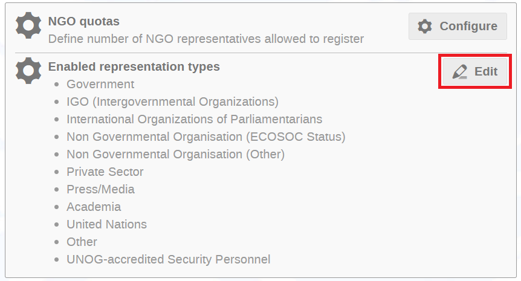Click the gear icon inside Configure button

(x=425, y=26)
